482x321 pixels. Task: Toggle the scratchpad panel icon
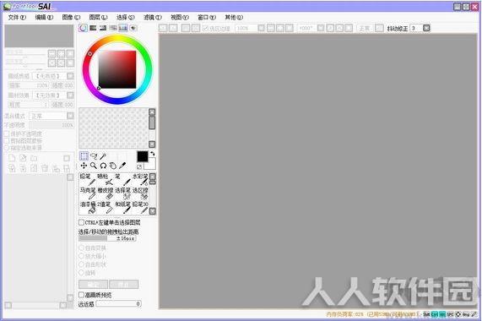[133, 28]
